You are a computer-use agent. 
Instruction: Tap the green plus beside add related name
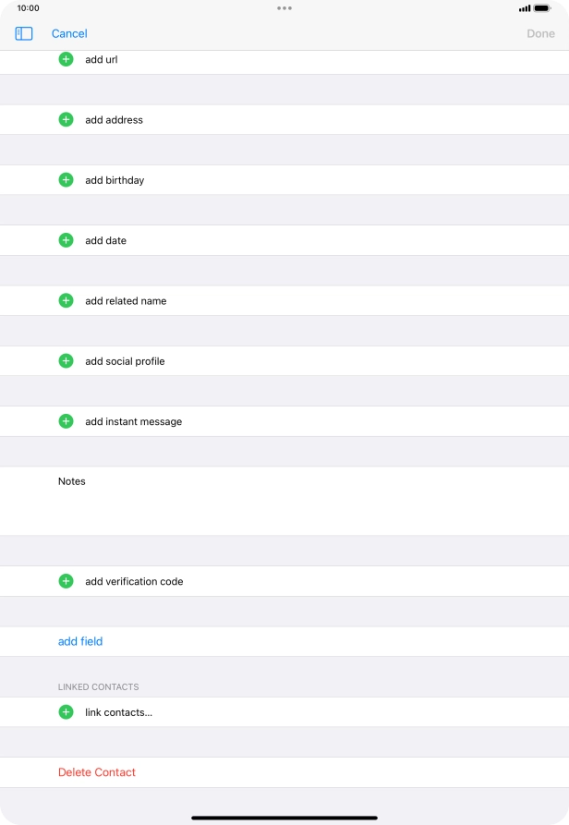click(66, 300)
